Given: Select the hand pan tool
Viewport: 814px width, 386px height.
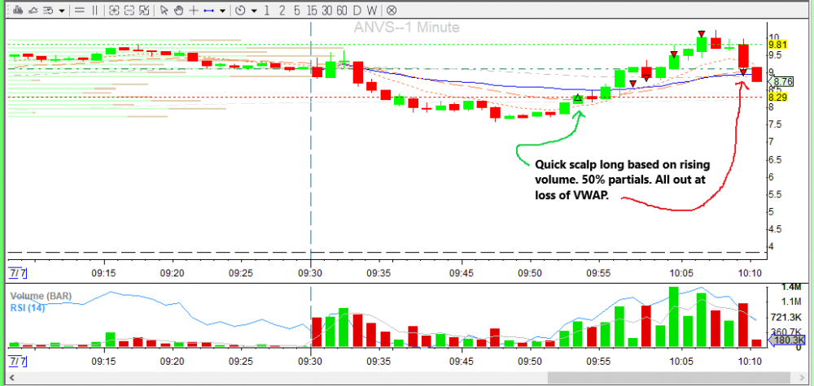Looking at the screenshot, I should tap(177, 11).
